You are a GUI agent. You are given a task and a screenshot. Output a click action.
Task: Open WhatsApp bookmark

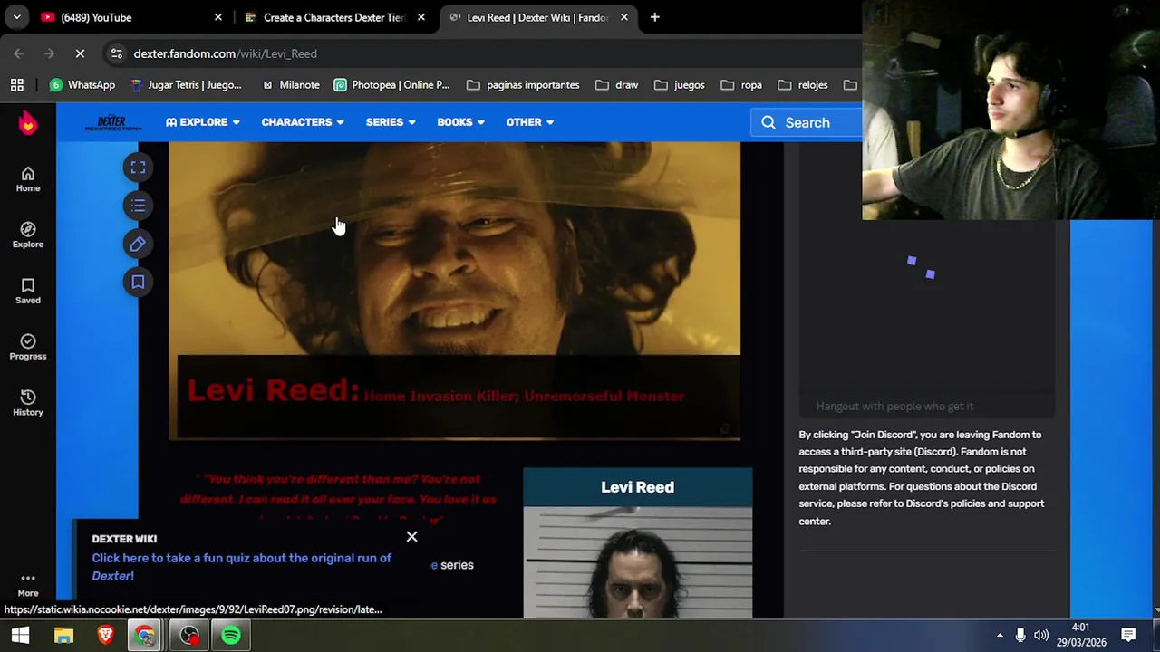click(x=82, y=85)
